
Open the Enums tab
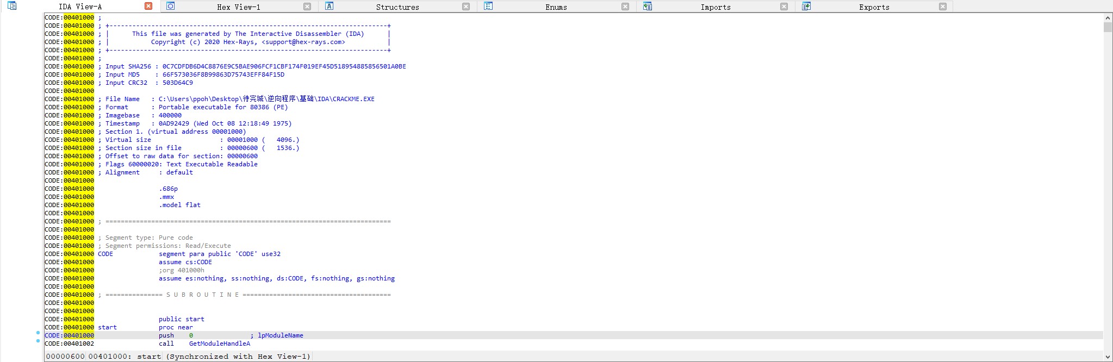point(556,7)
